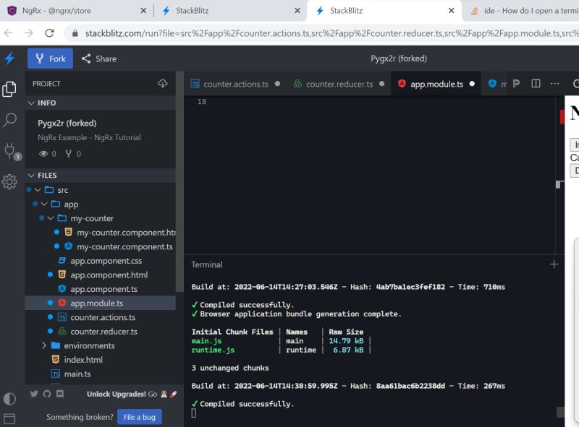
Task: Select the Project files icon in the activity bar
Action: click(9, 88)
